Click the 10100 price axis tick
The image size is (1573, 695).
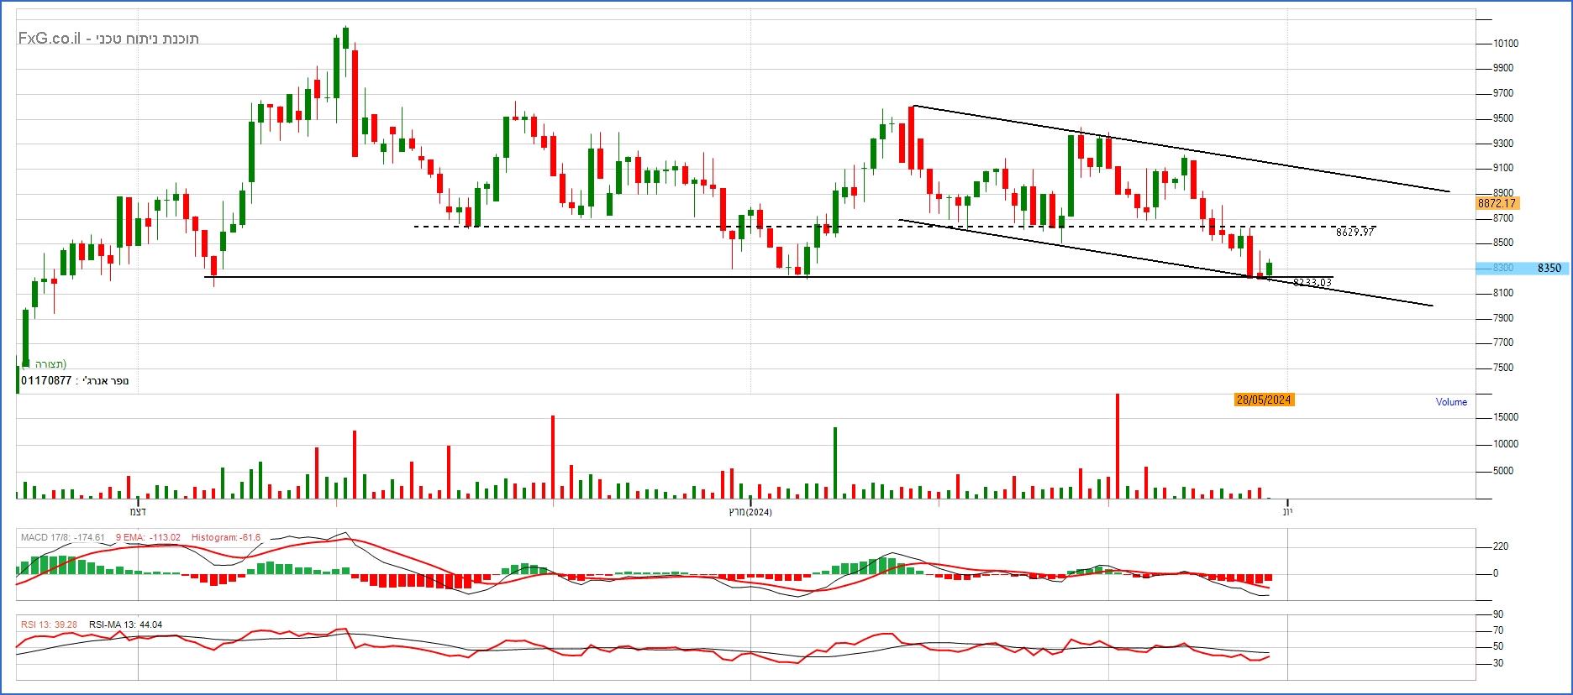1504,44
